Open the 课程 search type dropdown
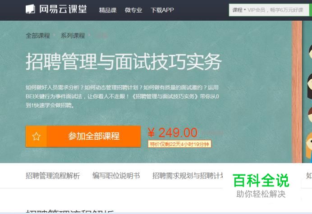The width and height of the screenshot is (312, 214). click(x=239, y=10)
